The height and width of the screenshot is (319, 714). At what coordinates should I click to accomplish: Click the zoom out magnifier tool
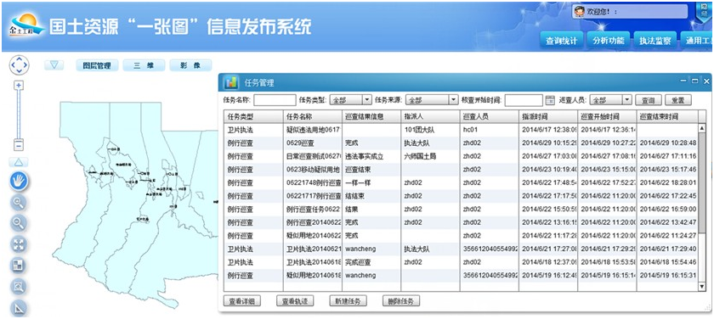click(19, 223)
